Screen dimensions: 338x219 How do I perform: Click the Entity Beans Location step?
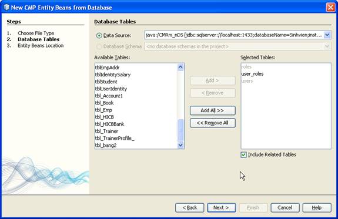[x=41, y=45]
